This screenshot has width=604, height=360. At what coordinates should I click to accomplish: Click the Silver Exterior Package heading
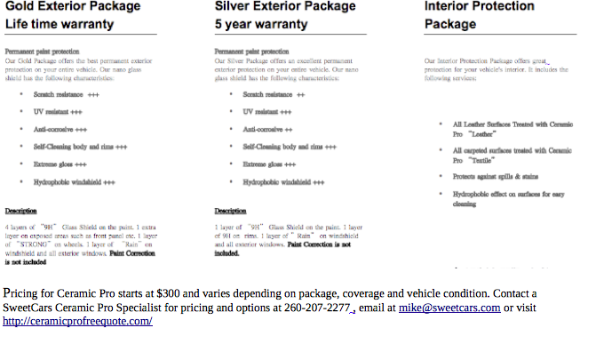coord(285,6)
